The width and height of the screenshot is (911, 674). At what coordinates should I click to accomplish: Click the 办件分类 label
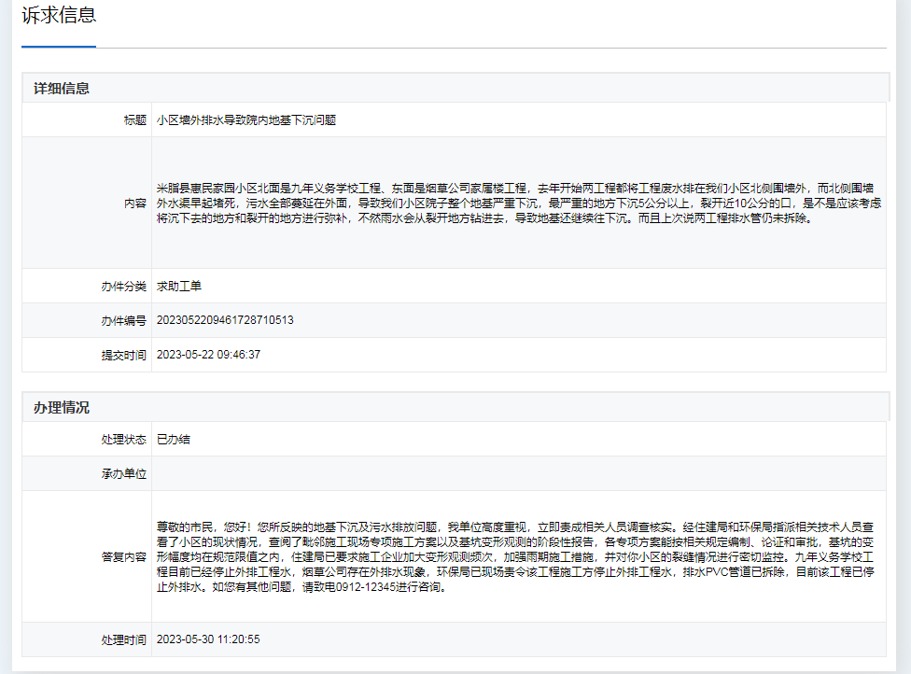tap(124, 287)
